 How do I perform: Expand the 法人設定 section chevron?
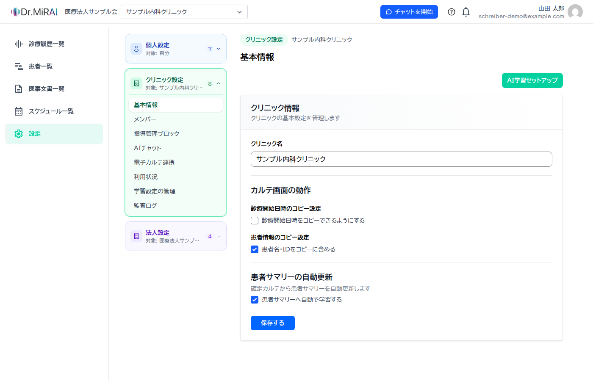coord(219,236)
